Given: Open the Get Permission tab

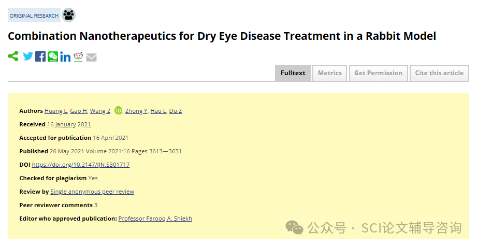Looking at the screenshot, I should point(379,73).
